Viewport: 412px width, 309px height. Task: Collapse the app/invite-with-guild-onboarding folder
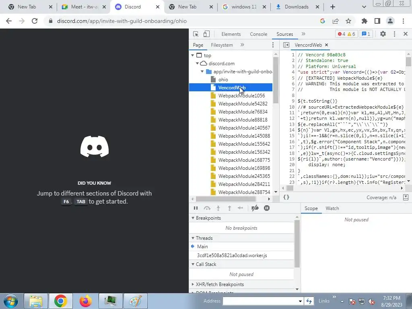click(202, 72)
